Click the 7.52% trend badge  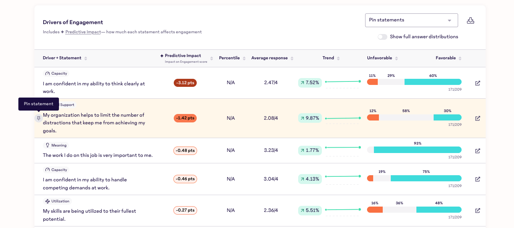coord(310,83)
